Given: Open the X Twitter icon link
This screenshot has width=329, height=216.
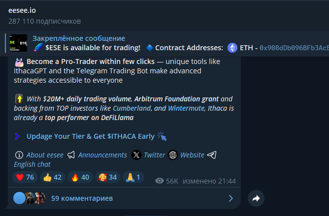Looking at the screenshot, I should pyautogui.click(x=136, y=155).
